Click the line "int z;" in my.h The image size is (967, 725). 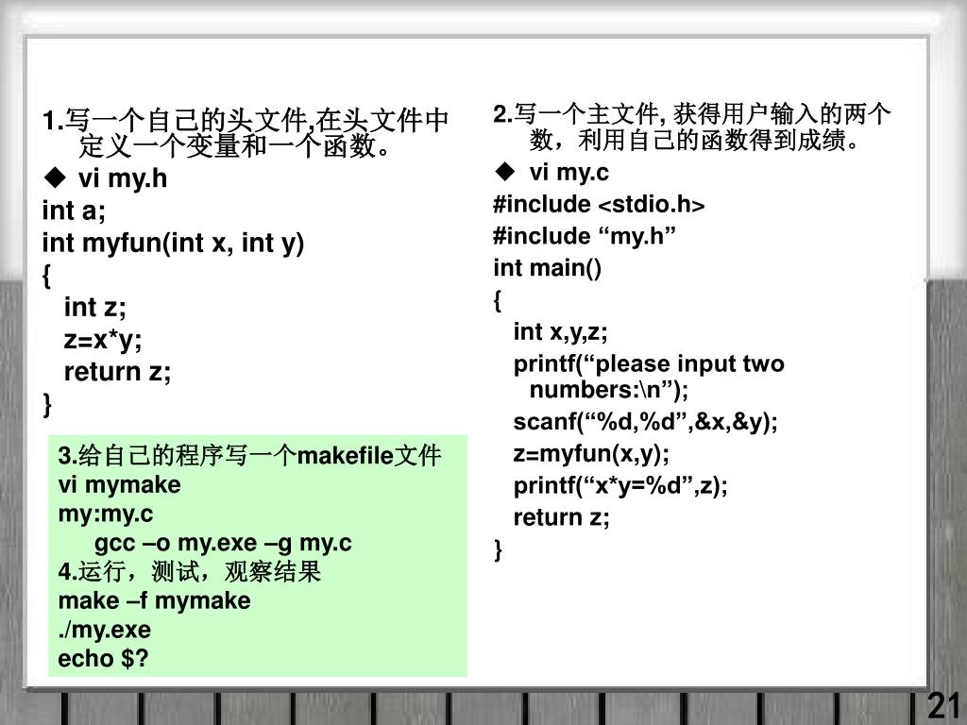click(x=95, y=307)
